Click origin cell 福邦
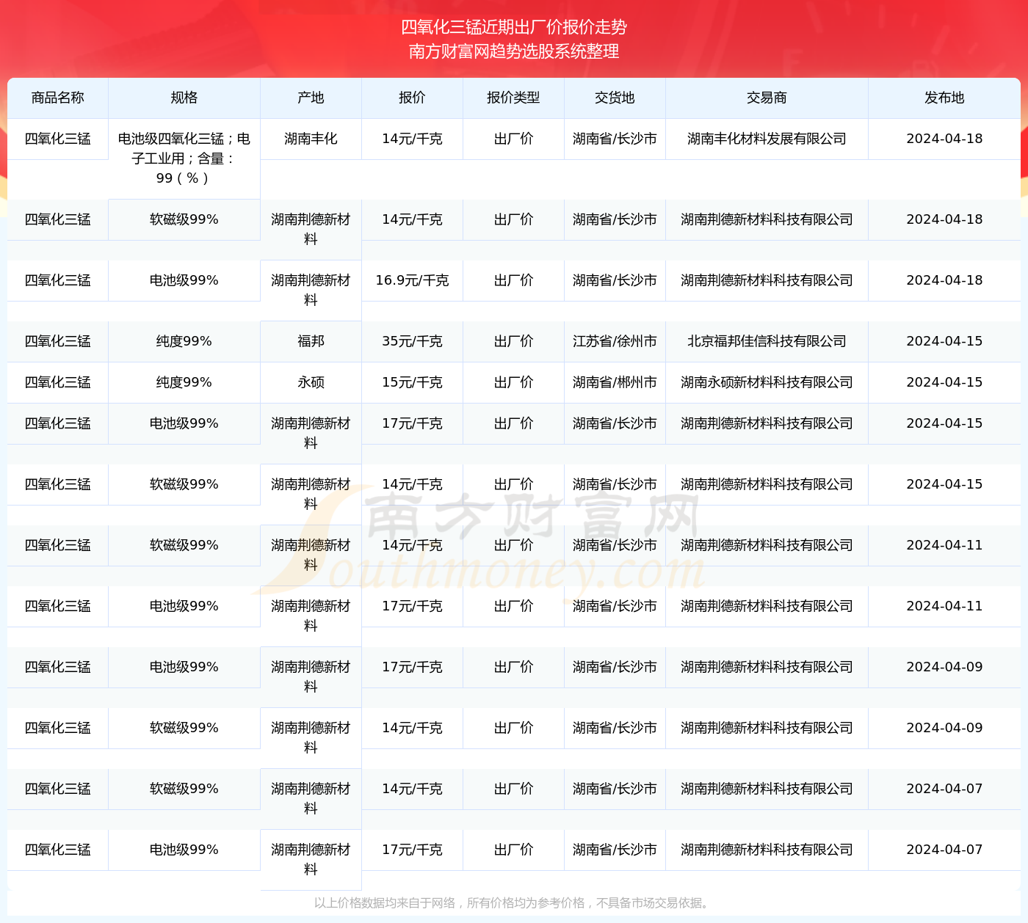 [x=311, y=341]
